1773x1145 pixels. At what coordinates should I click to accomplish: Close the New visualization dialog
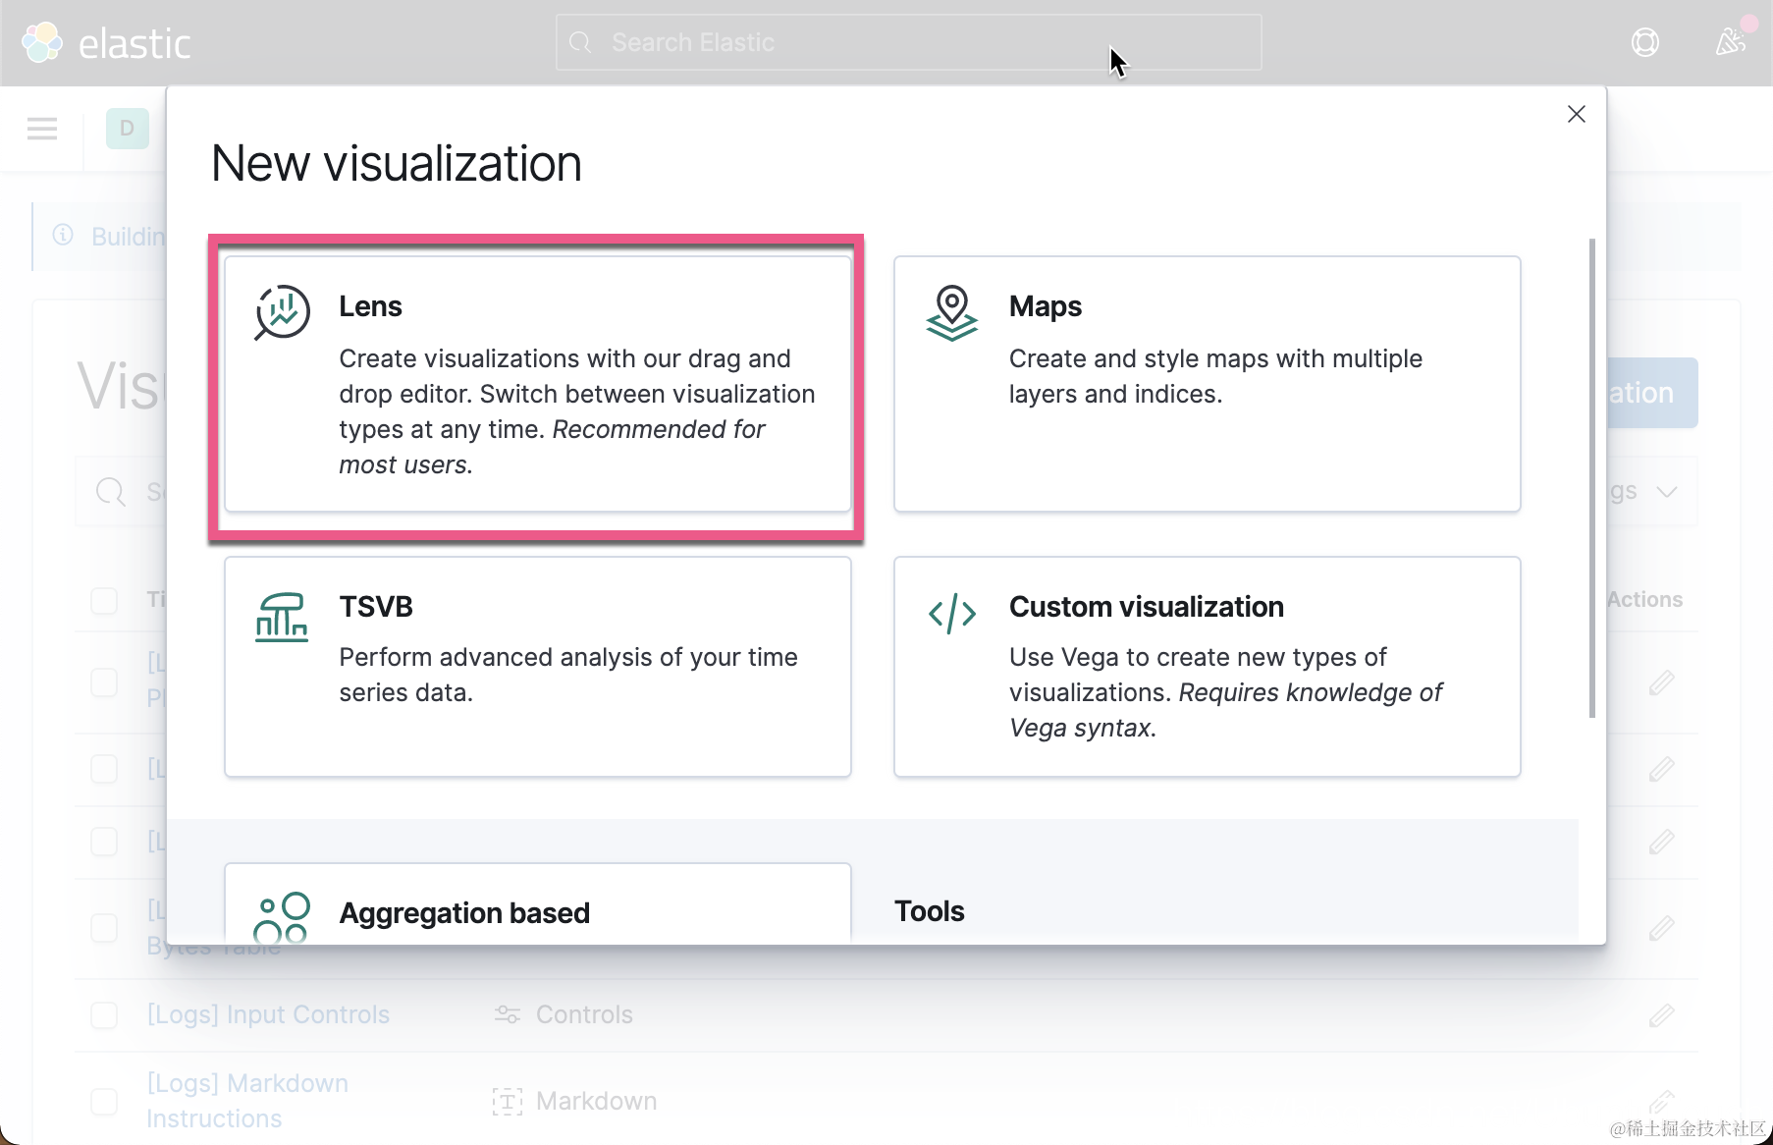pyautogui.click(x=1576, y=114)
